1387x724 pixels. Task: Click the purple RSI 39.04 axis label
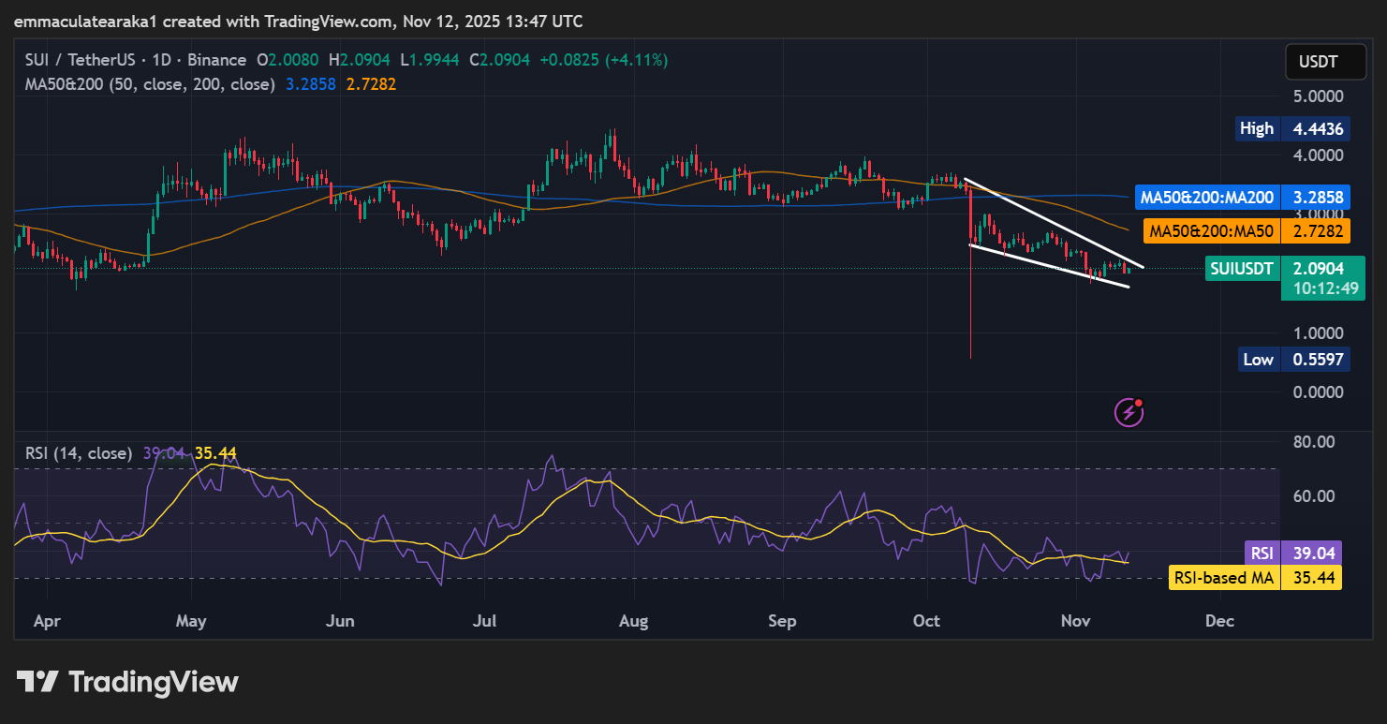click(x=1292, y=553)
